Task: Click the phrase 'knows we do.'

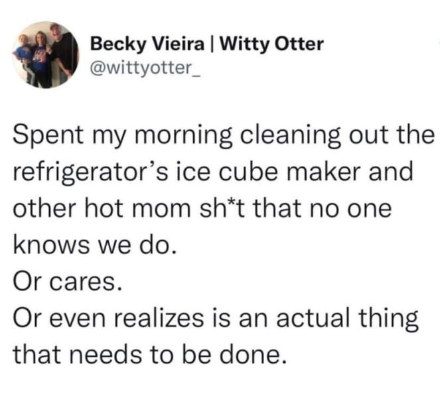Action: [95, 245]
